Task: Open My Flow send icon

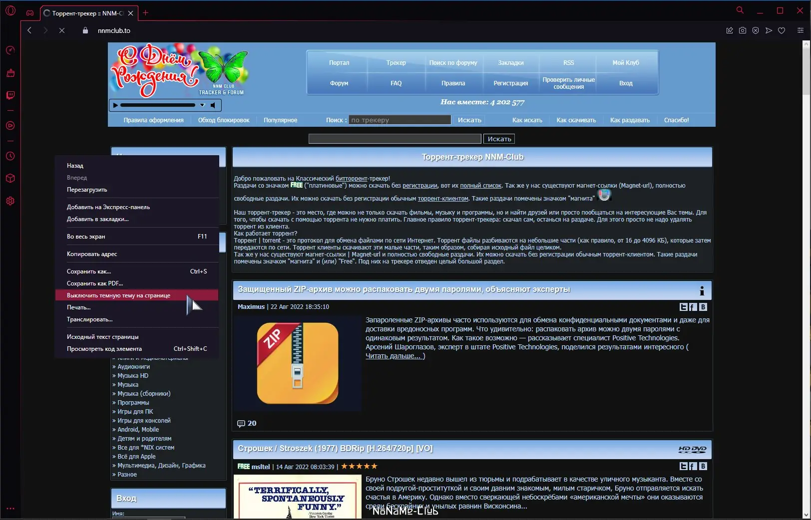Action: 769,30
